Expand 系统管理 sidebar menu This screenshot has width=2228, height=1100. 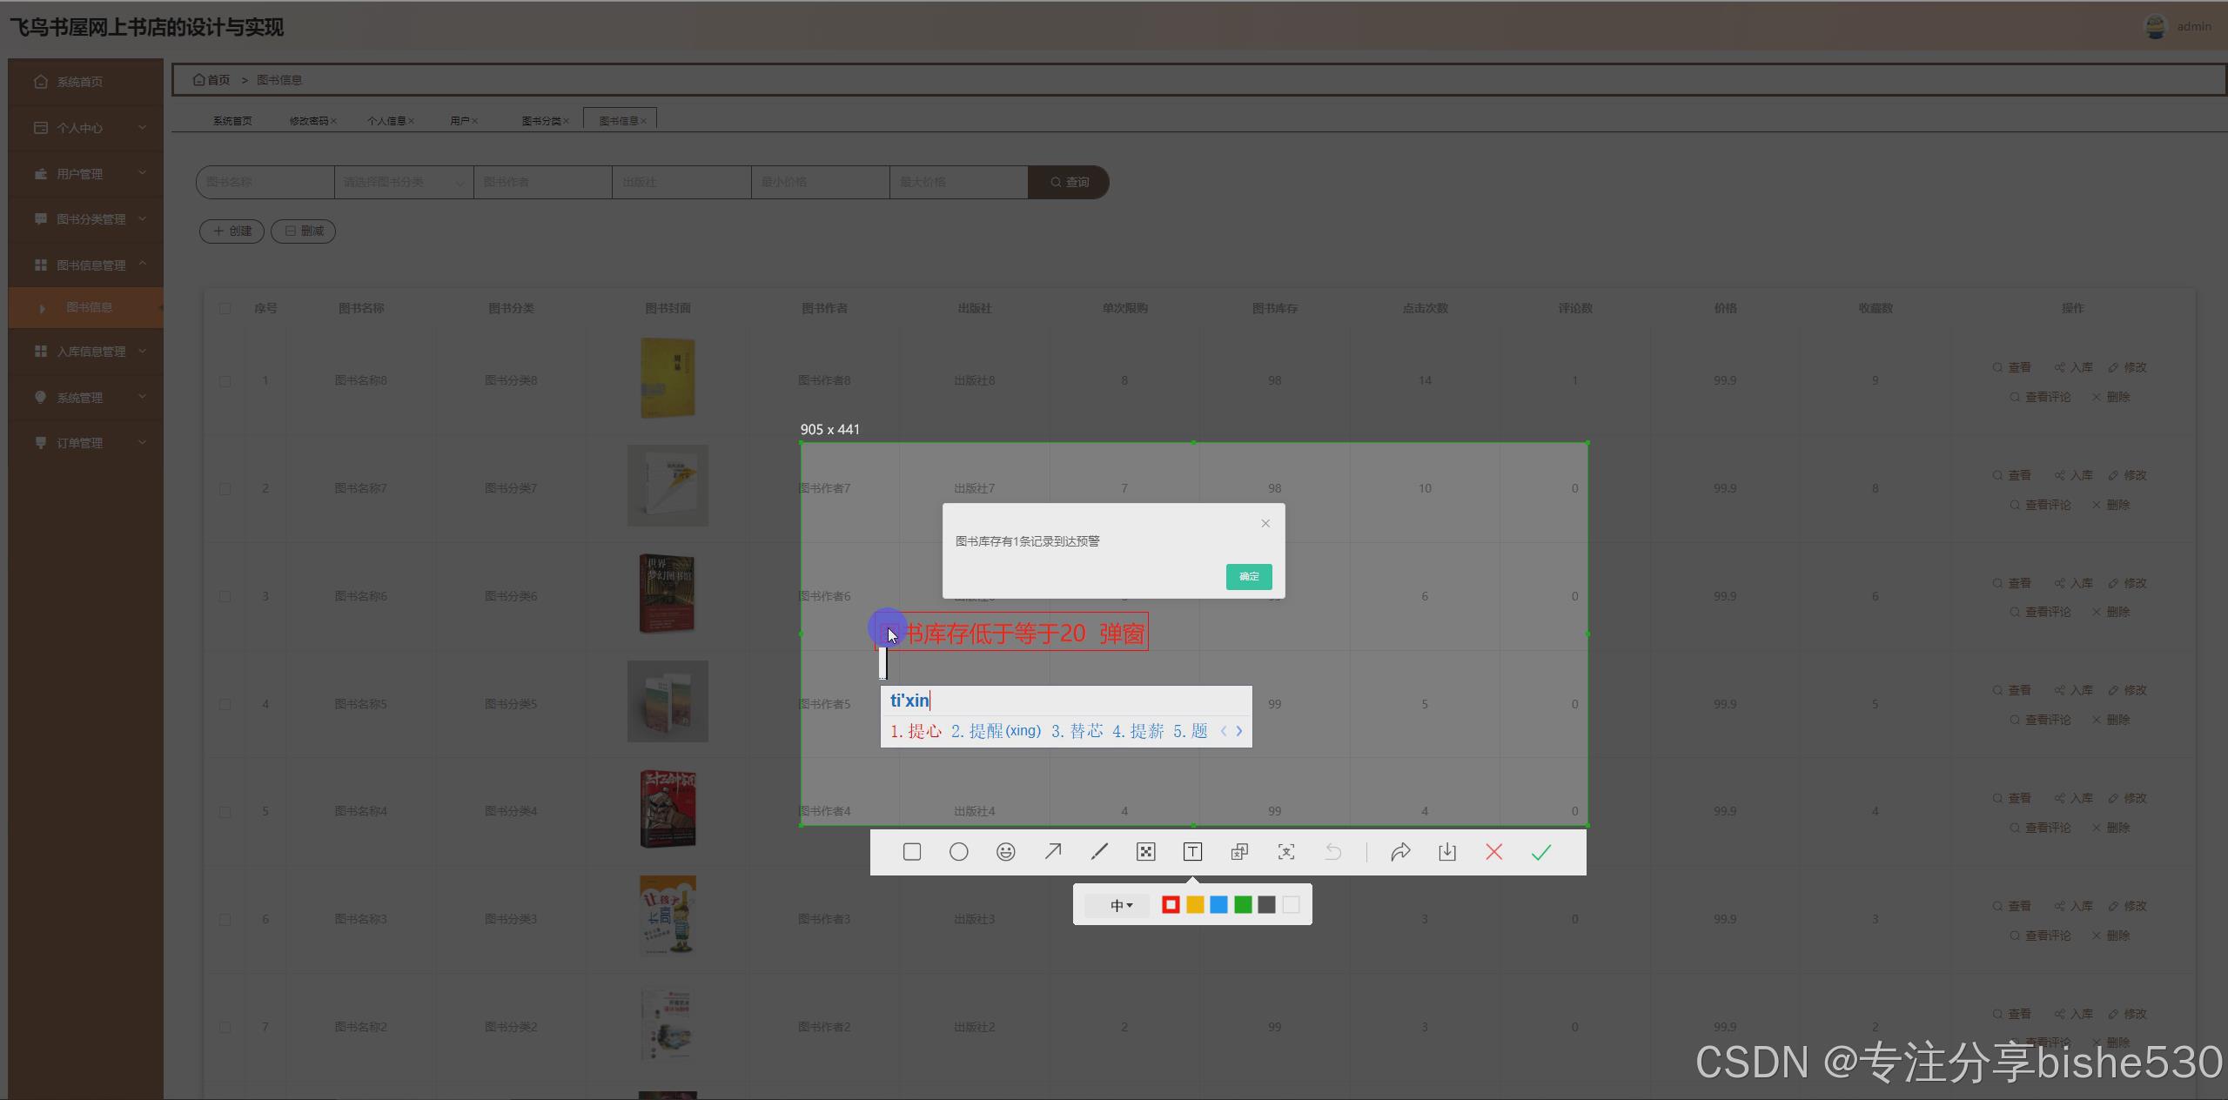tap(85, 398)
